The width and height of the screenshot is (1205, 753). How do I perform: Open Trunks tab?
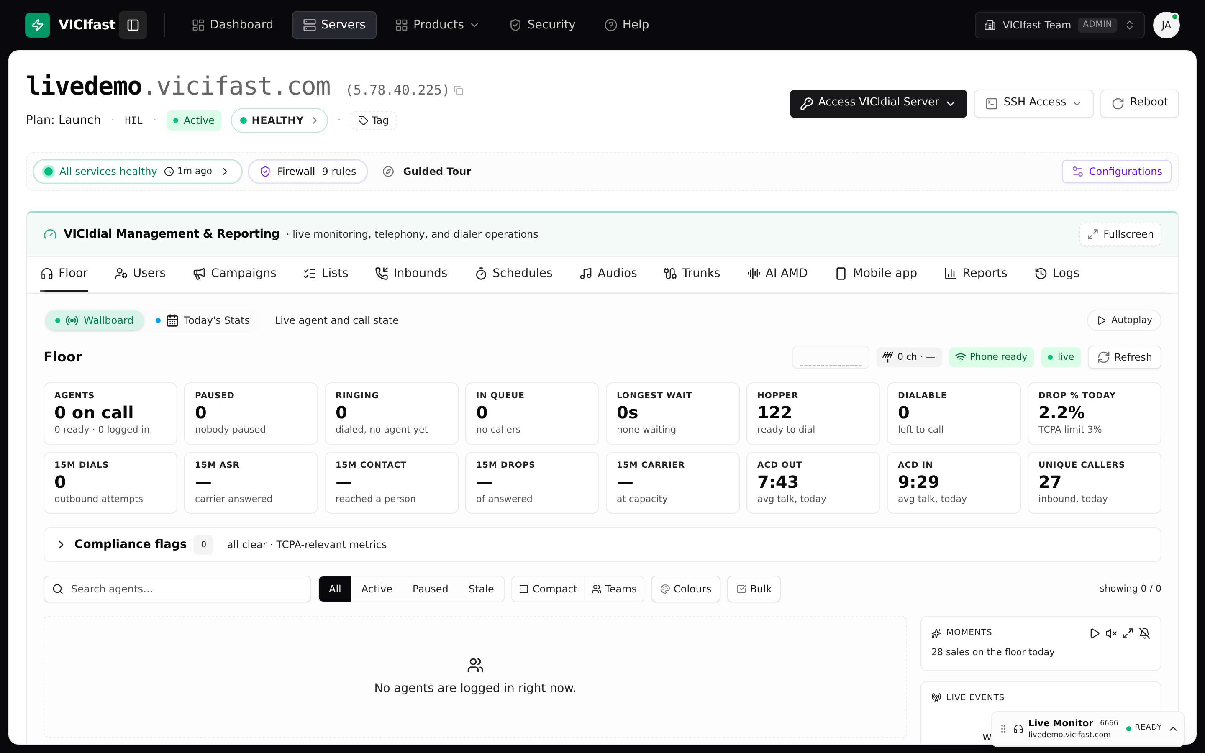pos(692,273)
